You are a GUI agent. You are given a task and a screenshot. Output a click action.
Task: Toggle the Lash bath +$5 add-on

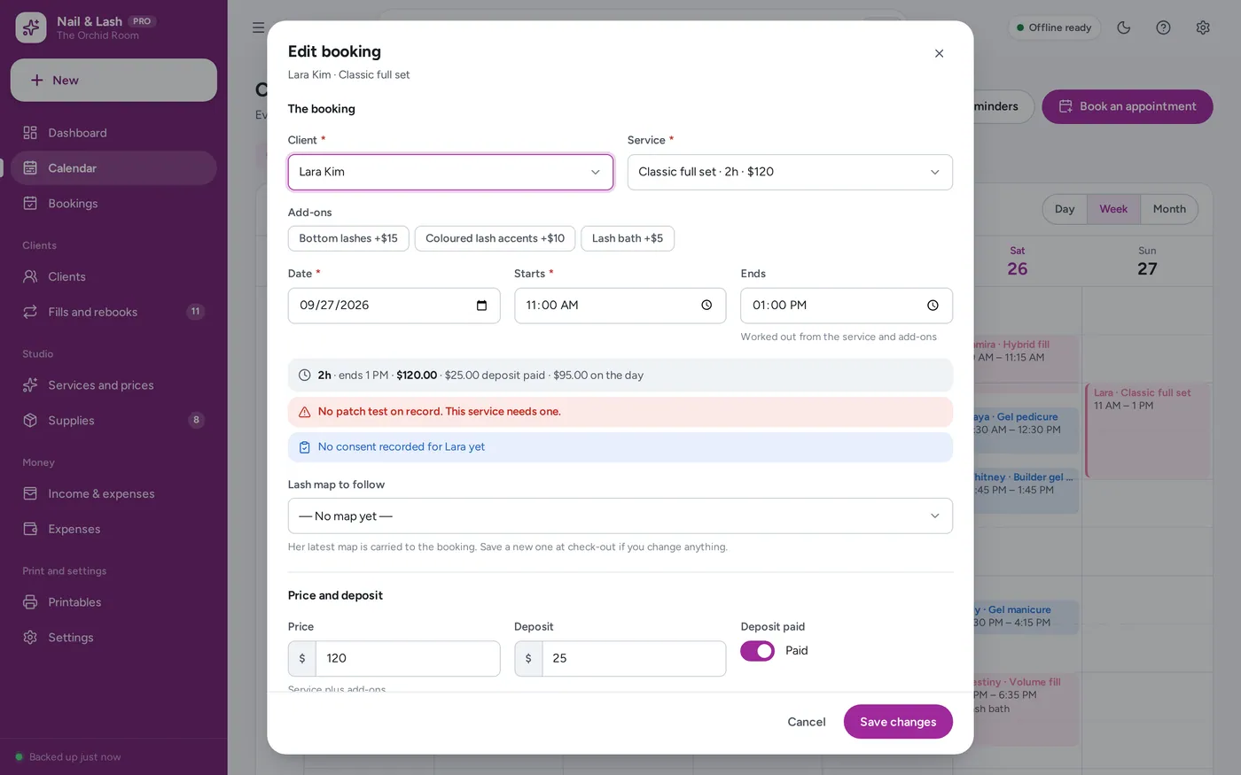coord(628,238)
